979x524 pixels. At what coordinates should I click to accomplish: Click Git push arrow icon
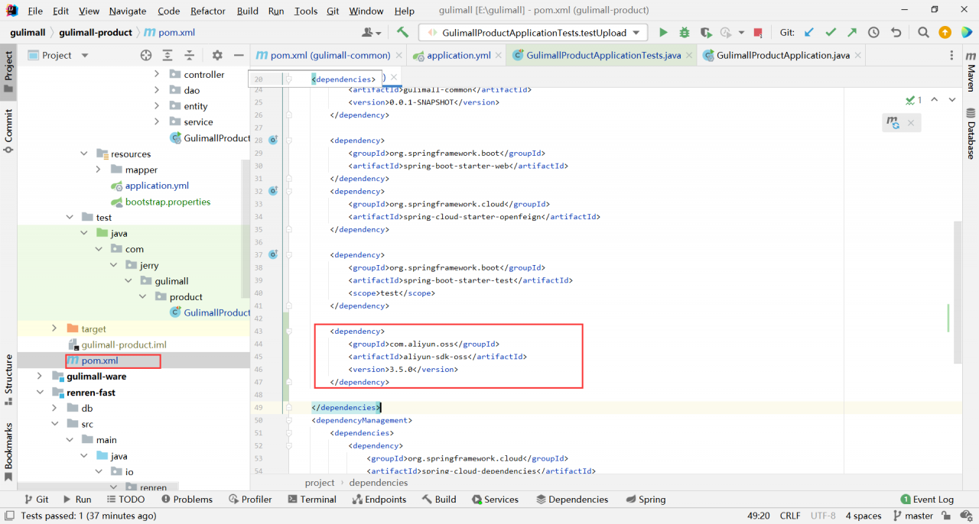point(852,32)
